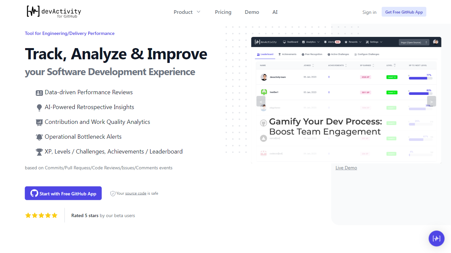
Task: Open the Configure Challenges tab
Action: coord(366,54)
